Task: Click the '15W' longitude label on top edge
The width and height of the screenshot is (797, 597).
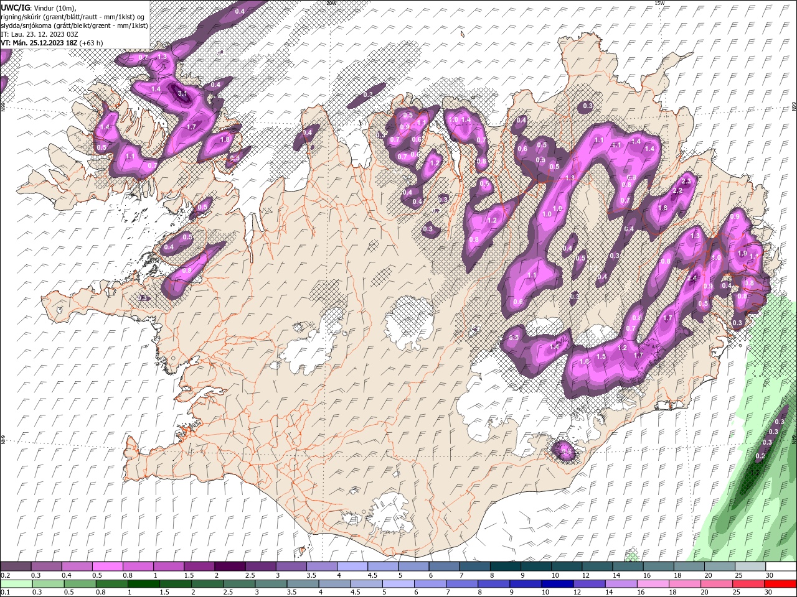Action: pos(659,3)
